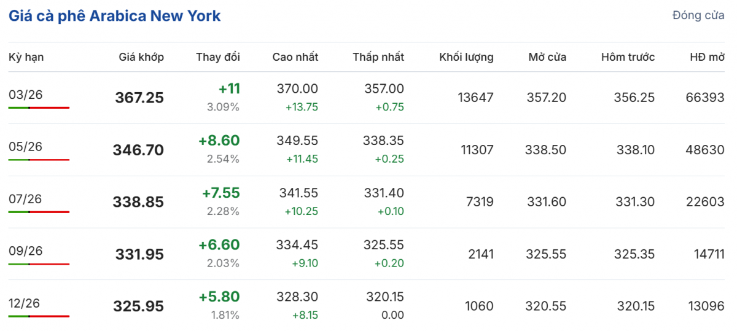Click the 'Giá cà phê Arabica New York' title

[x=114, y=16]
